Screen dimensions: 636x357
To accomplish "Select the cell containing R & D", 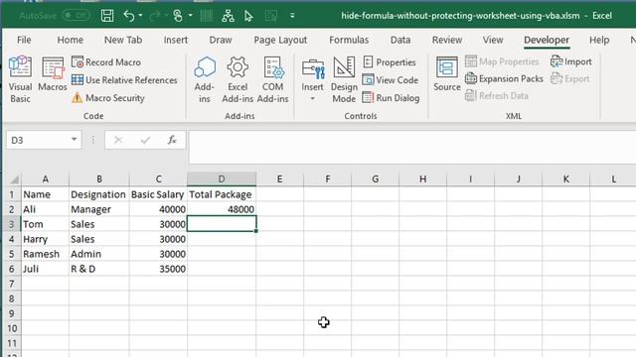I will [99, 269].
